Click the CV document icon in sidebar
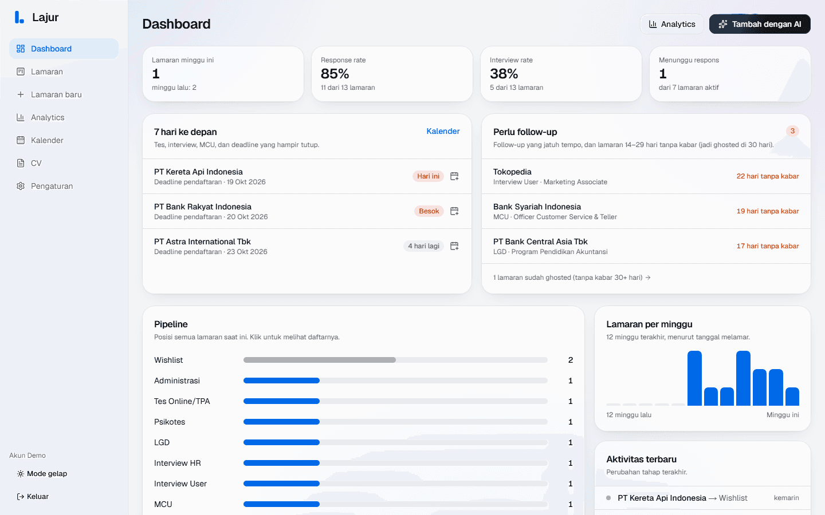This screenshot has height=515, width=825. coord(21,163)
